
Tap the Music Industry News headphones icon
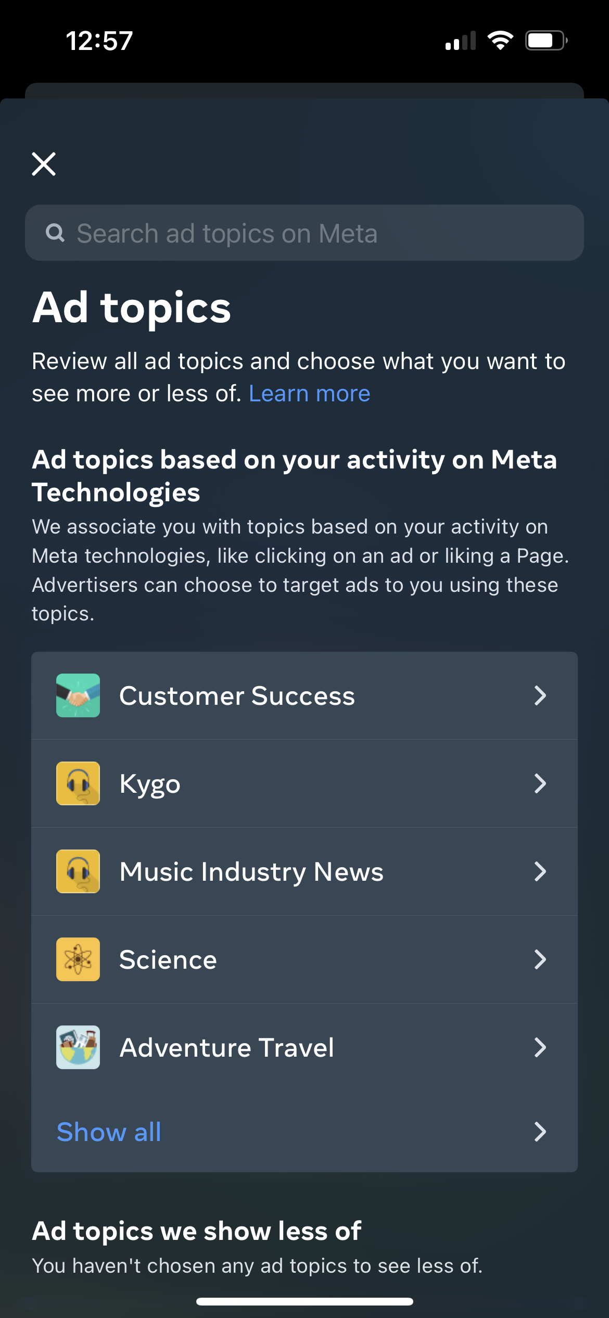click(78, 871)
